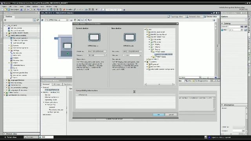251x141 pixels.
Task: Open the Options menu
Action: point(35,7)
